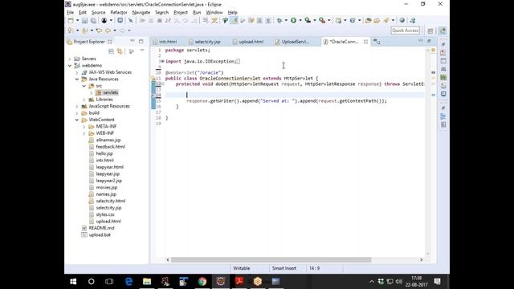
Task: Click the Previous Annotation toolbar icon
Action: click(x=84, y=31)
